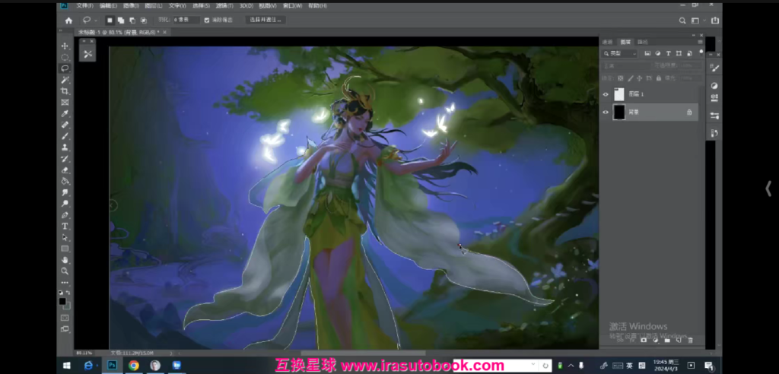
Task: Hide the 背景 layer via eye icon
Action: [x=605, y=113]
